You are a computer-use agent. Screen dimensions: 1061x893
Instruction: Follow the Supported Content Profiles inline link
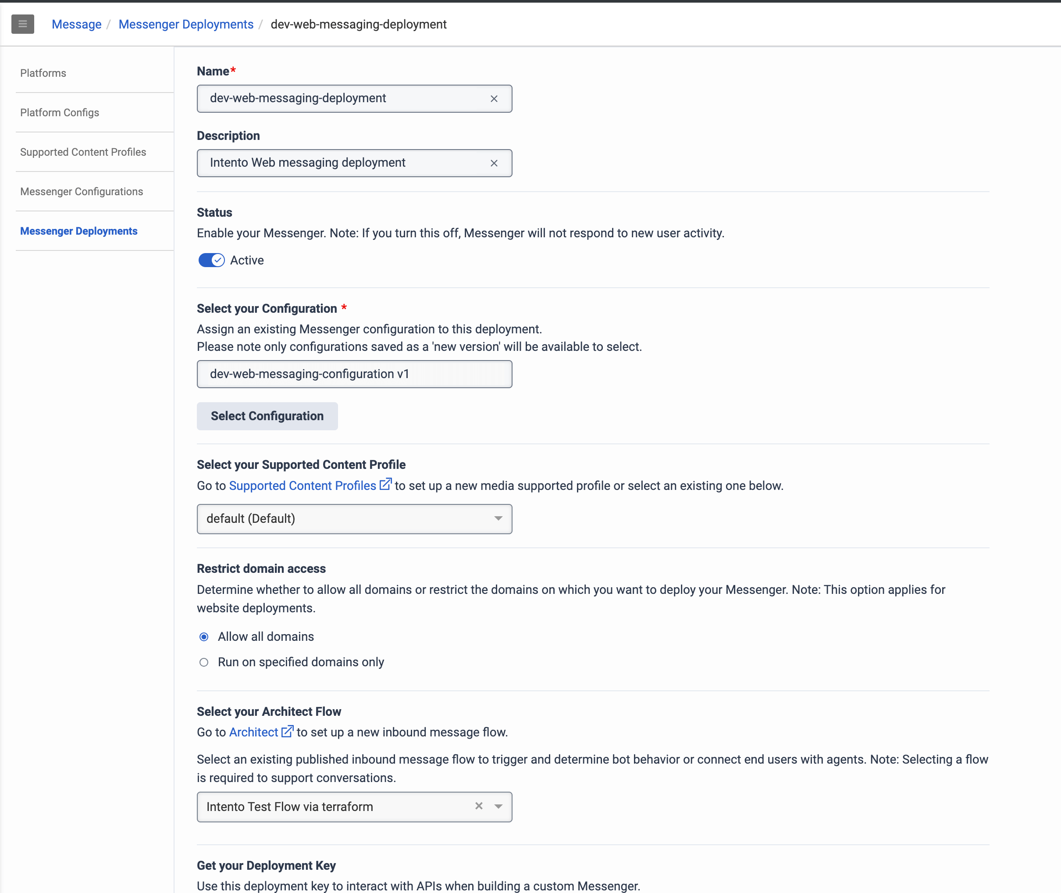tap(303, 486)
